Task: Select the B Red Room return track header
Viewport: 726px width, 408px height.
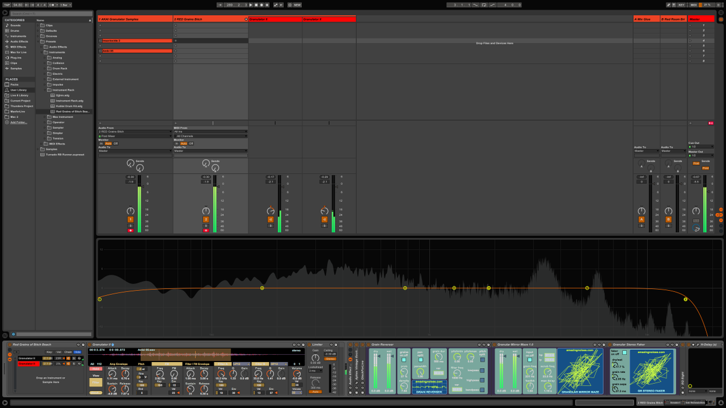Action: [x=673, y=19]
